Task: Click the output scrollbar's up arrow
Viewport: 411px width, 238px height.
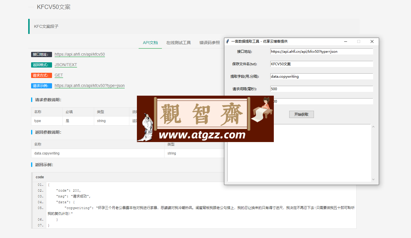Action: pos(374,127)
